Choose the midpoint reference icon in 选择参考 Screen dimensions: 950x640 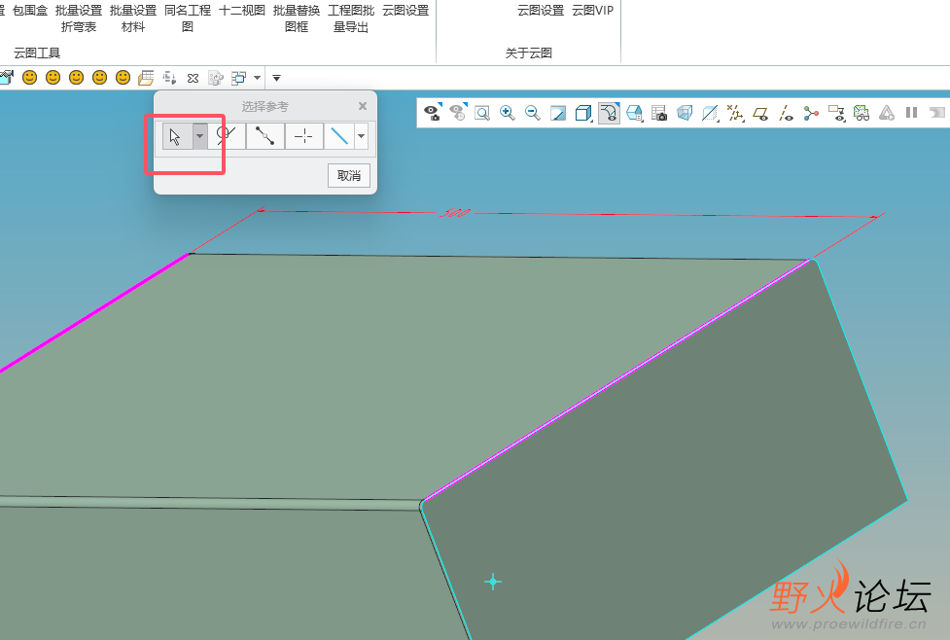click(x=264, y=136)
